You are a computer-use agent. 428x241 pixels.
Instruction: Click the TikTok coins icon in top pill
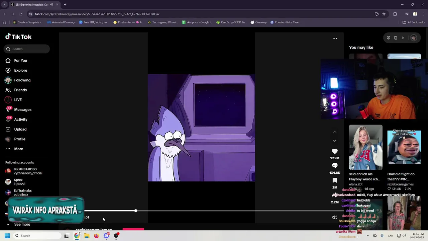tap(389, 38)
